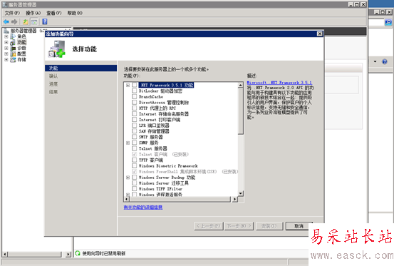
Task: Check the BranchCache checkbox
Action: pyautogui.click(x=135, y=96)
